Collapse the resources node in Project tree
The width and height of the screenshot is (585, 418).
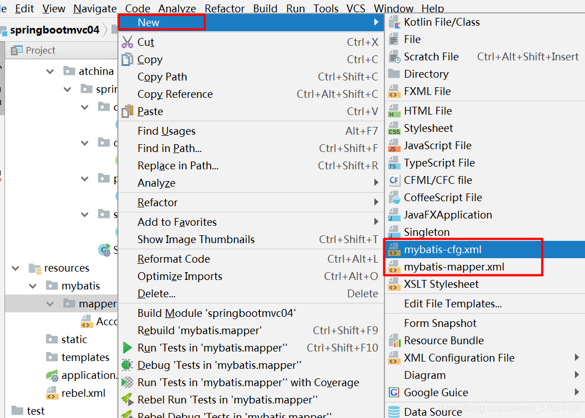pyautogui.click(x=15, y=268)
